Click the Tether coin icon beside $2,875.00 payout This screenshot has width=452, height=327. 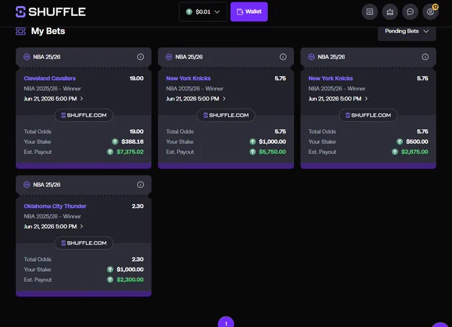395,152
